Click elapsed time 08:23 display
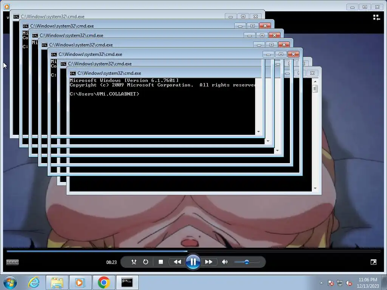This screenshot has height=290, width=387. pos(111,262)
